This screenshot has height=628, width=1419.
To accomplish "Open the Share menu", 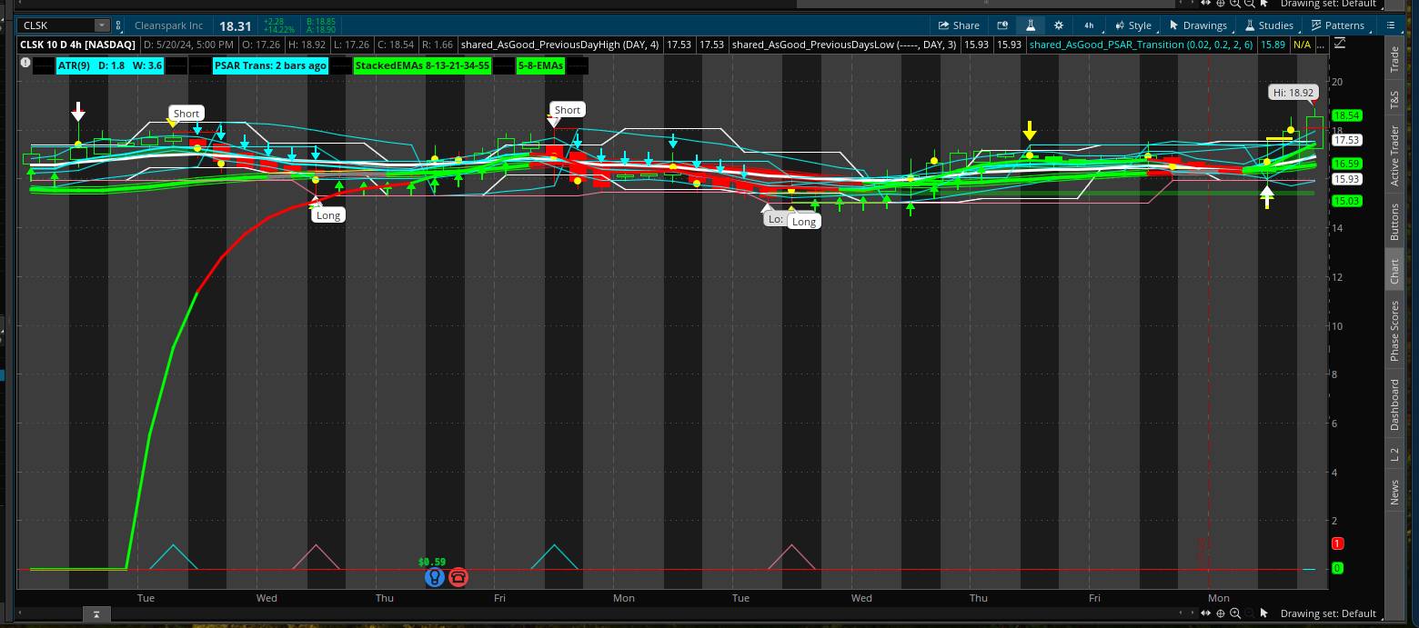I will point(959,25).
